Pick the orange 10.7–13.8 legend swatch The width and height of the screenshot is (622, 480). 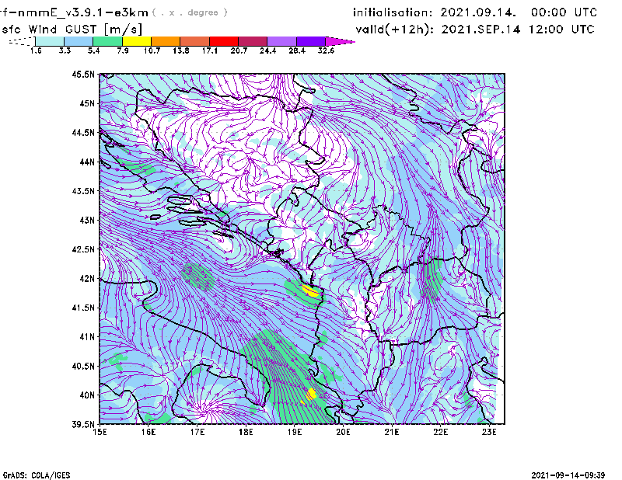(166, 41)
